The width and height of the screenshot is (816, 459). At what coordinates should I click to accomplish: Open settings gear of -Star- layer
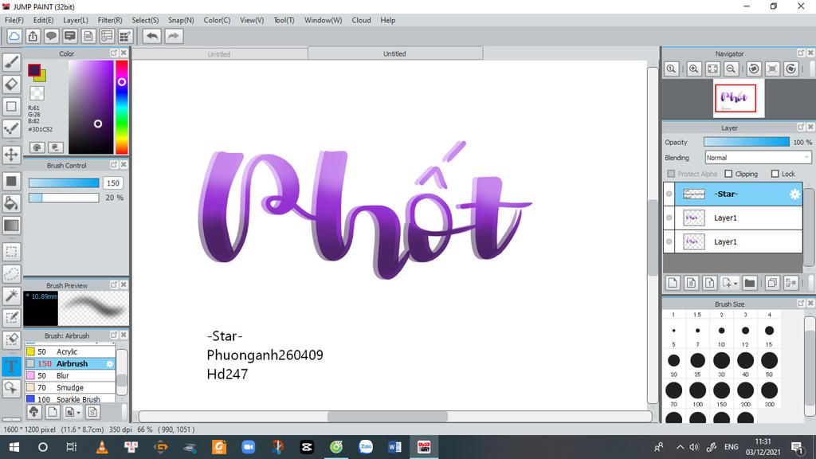click(794, 194)
